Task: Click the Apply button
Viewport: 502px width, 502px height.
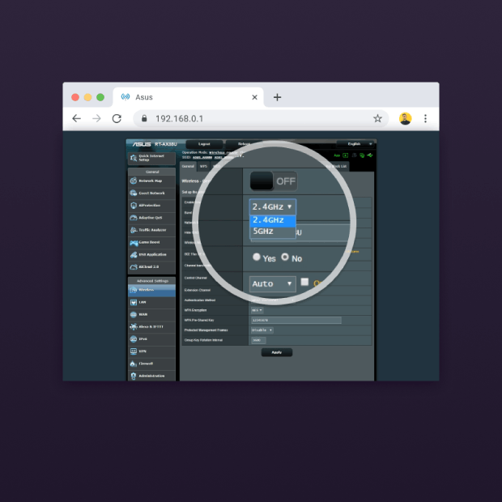Action: [277, 352]
